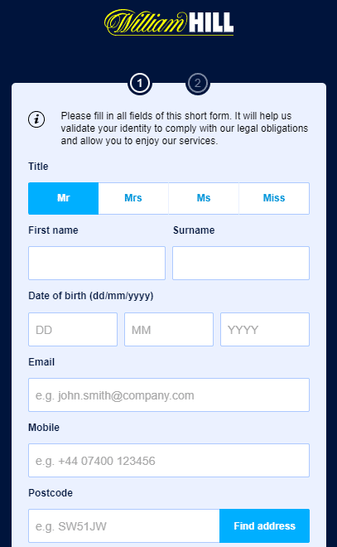Pick the Ms title option
This screenshot has width=337, height=547.
pyautogui.click(x=204, y=198)
